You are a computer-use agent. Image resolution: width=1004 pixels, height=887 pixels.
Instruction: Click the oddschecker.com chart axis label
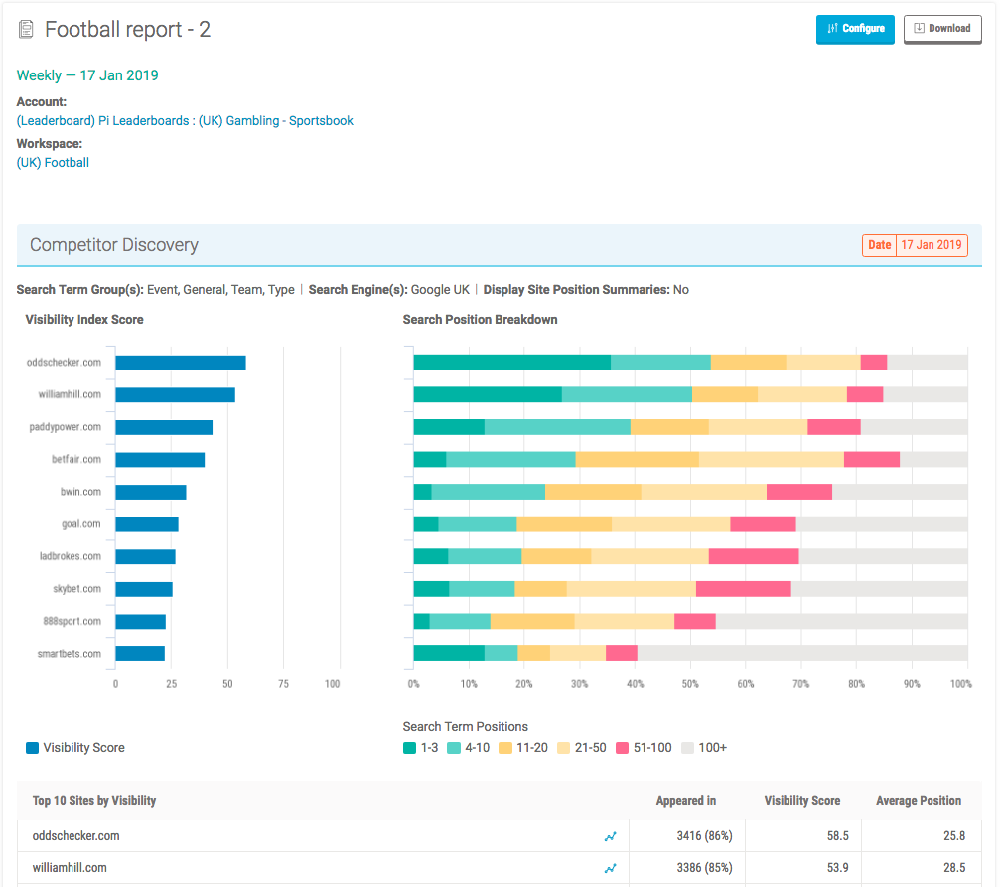(x=64, y=363)
